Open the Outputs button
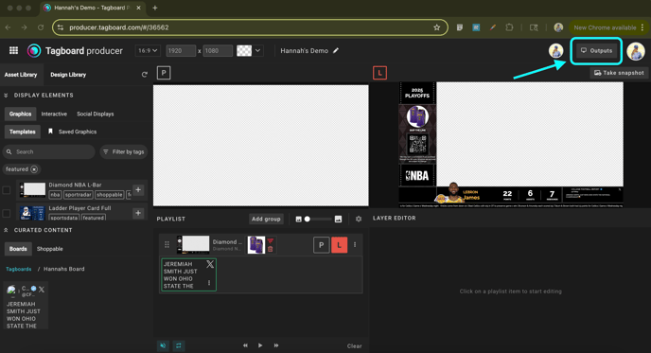The width and height of the screenshot is (651, 353). point(596,51)
